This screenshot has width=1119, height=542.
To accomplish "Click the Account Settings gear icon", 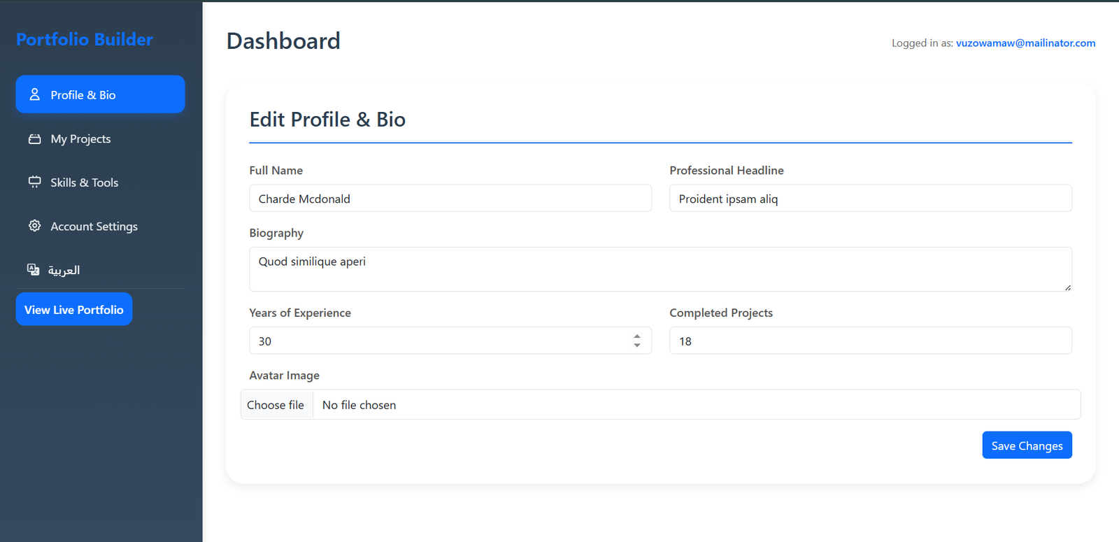I will click(x=34, y=226).
